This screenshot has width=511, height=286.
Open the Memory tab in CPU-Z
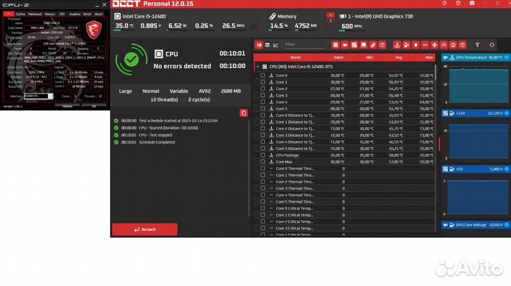tap(50, 13)
